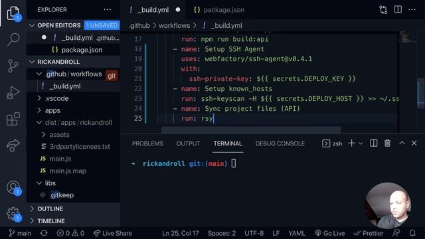The image size is (425, 239).
Task: Click the feedback icon in status bar
Action: tap(396, 233)
